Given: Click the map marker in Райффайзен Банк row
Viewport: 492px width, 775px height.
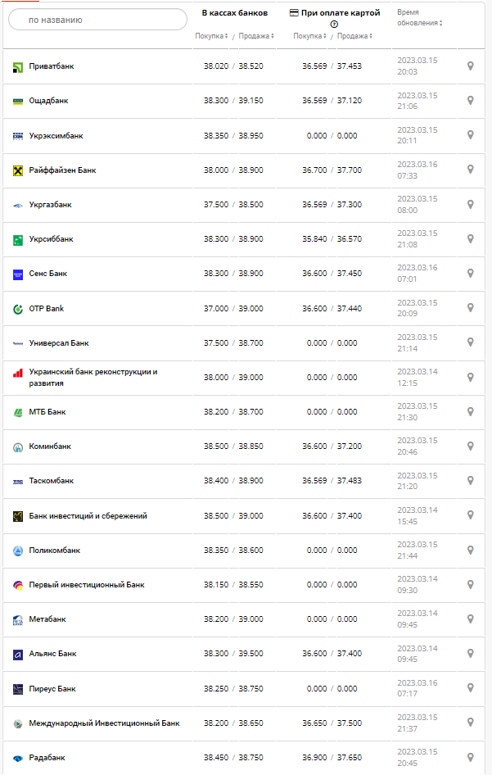Looking at the screenshot, I should (x=470, y=170).
